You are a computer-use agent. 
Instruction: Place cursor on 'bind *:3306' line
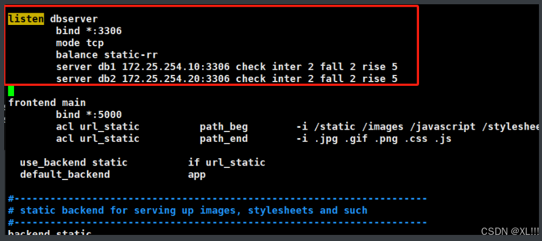(89, 31)
